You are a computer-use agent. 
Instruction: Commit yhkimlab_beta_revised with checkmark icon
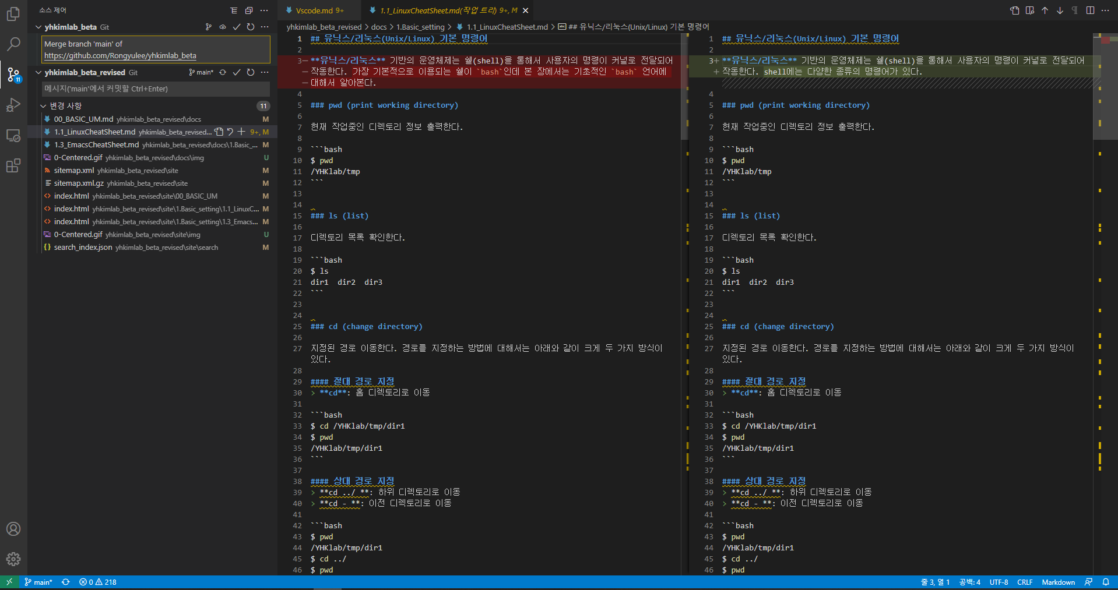click(237, 72)
